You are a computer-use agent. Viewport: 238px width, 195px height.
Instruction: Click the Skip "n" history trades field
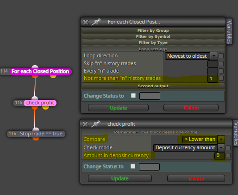pyautogui.click(x=213, y=64)
